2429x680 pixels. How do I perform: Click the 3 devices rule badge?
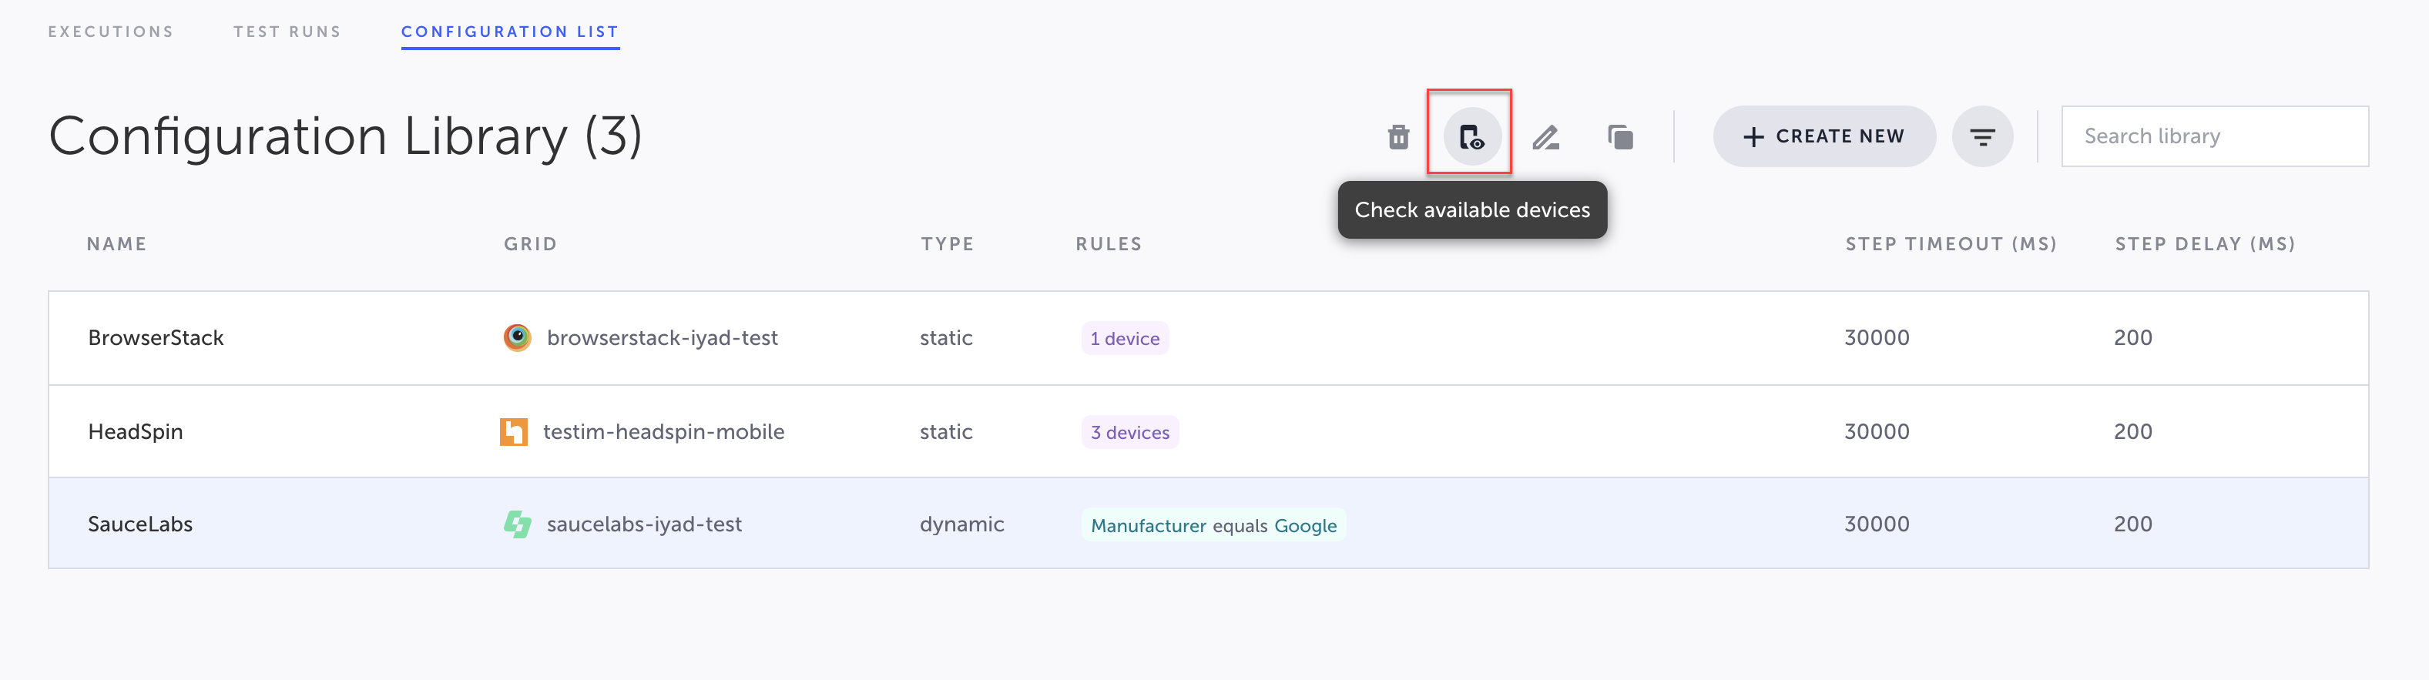[1129, 433]
